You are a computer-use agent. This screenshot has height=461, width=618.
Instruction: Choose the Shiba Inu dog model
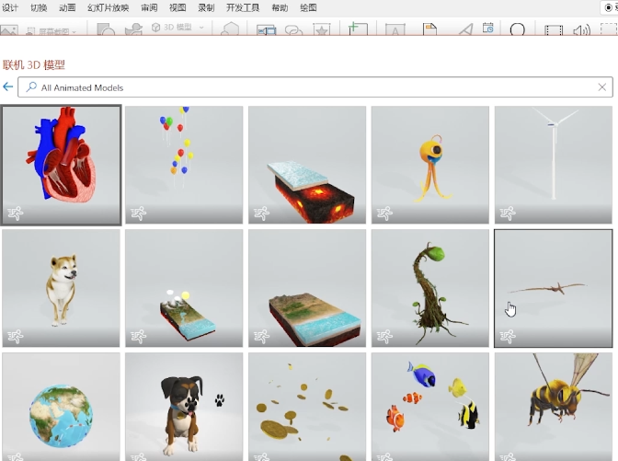61,288
